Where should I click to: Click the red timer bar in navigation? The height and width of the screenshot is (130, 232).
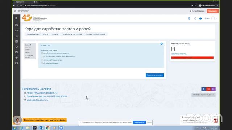(192, 58)
